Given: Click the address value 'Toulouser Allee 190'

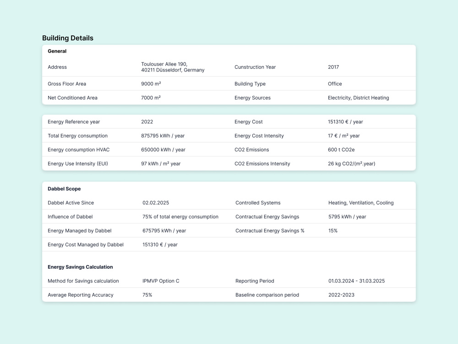Looking at the screenshot, I should click(164, 64).
